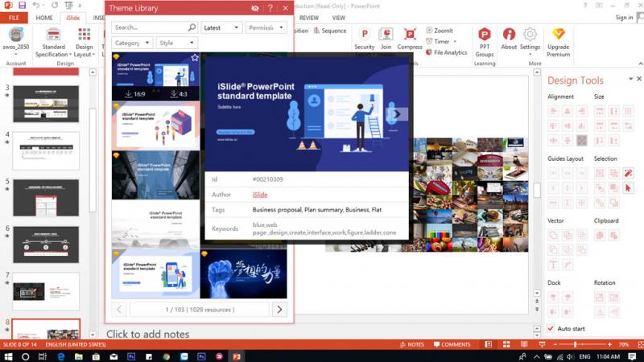The height and width of the screenshot is (362, 644).
Task: Open the iSlide About dialog
Action: click(509, 39)
